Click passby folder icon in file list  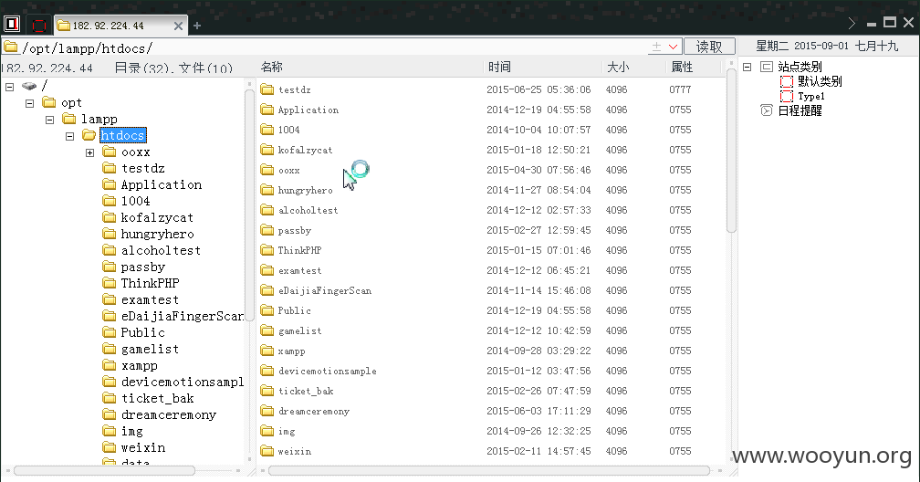coord(267,230)
